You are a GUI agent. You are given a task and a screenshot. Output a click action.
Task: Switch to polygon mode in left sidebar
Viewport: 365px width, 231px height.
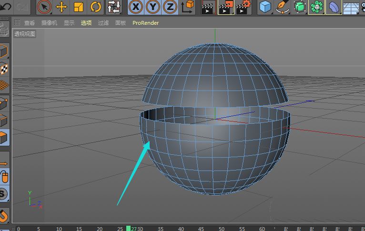tap(4, 138)
